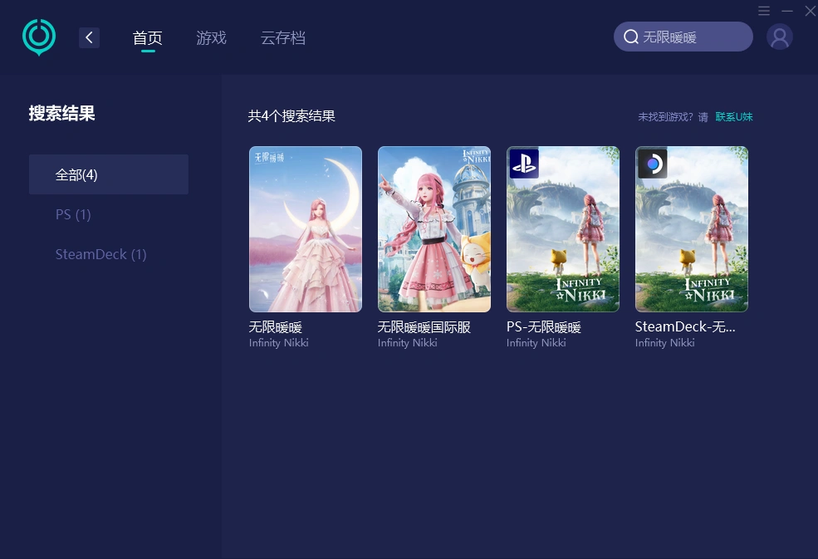Open the hamburger menu icon

763,11
